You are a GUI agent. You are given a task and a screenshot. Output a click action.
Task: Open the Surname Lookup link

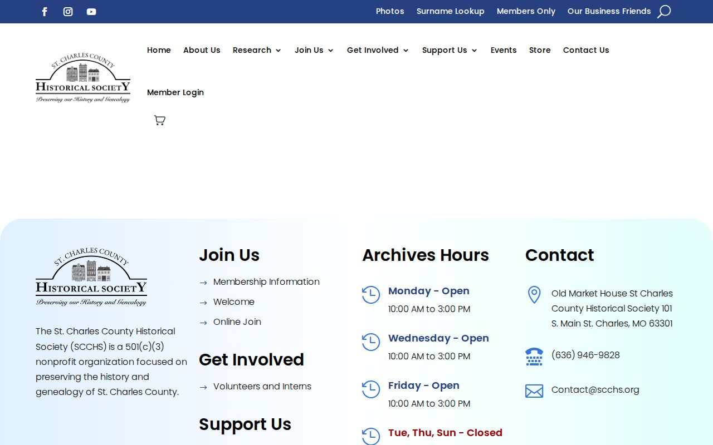(x=450, y=11)
